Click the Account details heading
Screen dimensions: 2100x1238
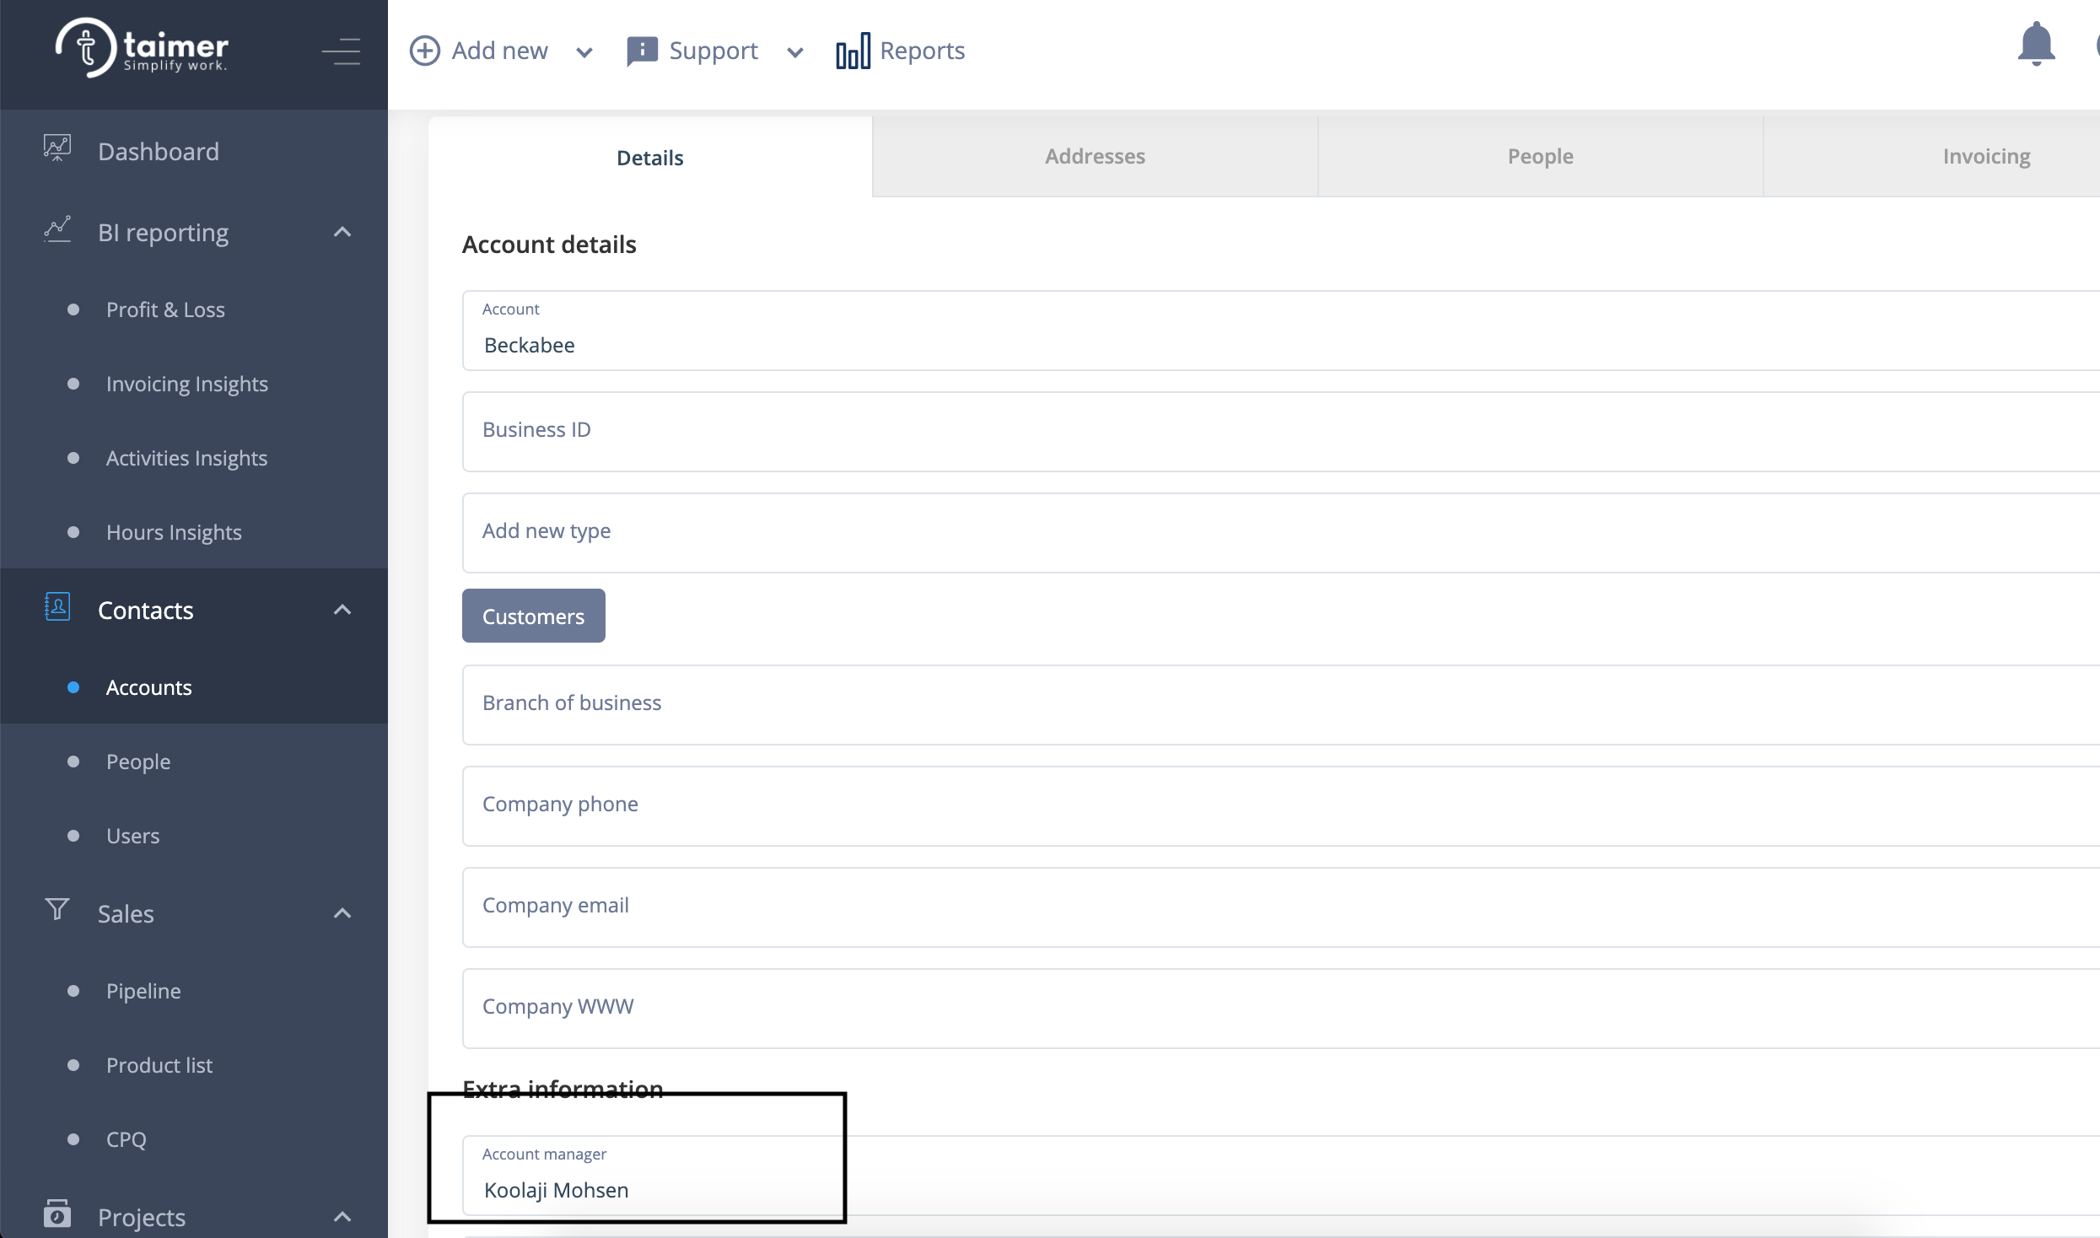549,245
